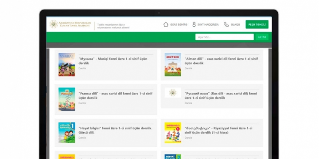
Task: Click the info icon beside SAYT HAQQINDA
Action: coord(194,25)
